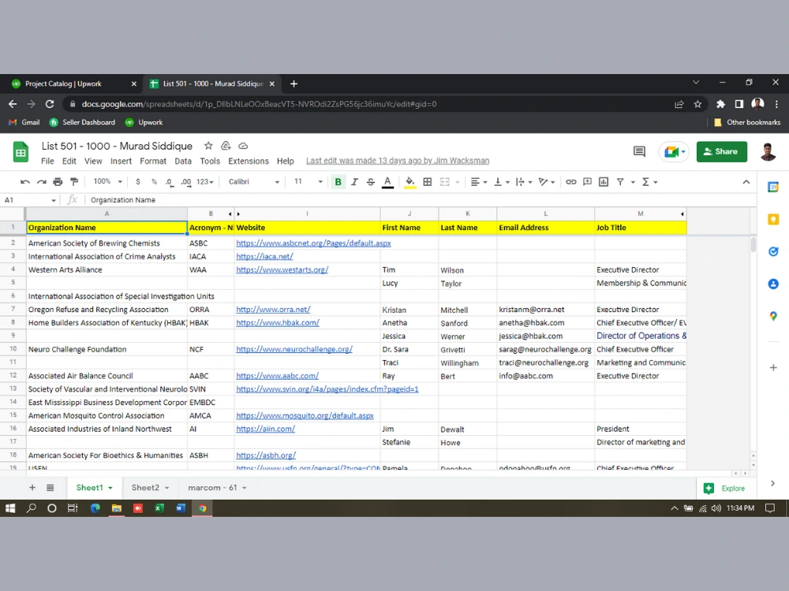
Task: Toggle italic formatting
Action: pyautogui.click(x=354, y=182)
